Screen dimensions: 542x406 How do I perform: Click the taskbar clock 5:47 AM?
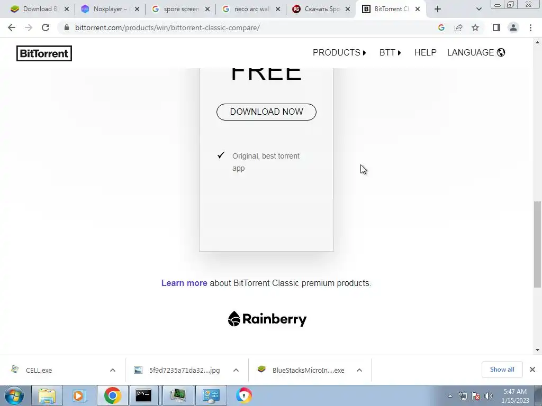coord(515,396)
